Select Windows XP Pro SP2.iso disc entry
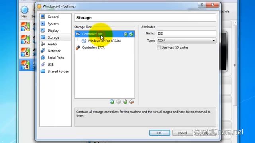255x143 pixels. point(104,41)
